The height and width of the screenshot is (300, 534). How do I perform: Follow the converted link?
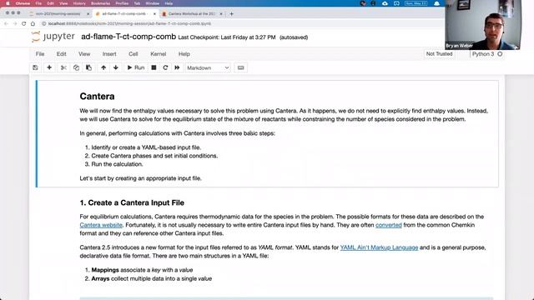click(389, 225)
